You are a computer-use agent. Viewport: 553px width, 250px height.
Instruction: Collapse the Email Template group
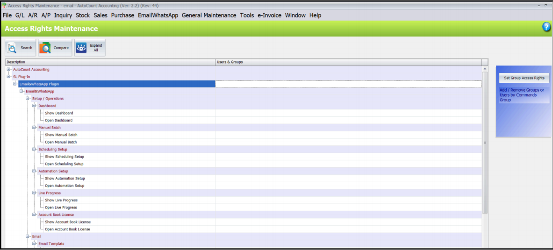coord(34,243)
